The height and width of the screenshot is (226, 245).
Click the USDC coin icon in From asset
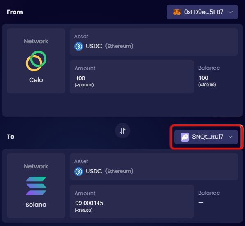coord(79,47)
